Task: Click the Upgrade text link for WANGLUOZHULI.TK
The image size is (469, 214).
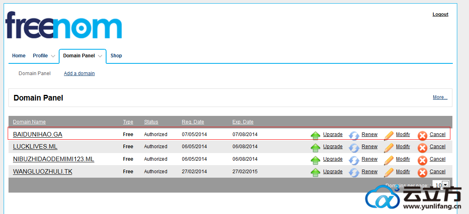Action: point(333,172)
